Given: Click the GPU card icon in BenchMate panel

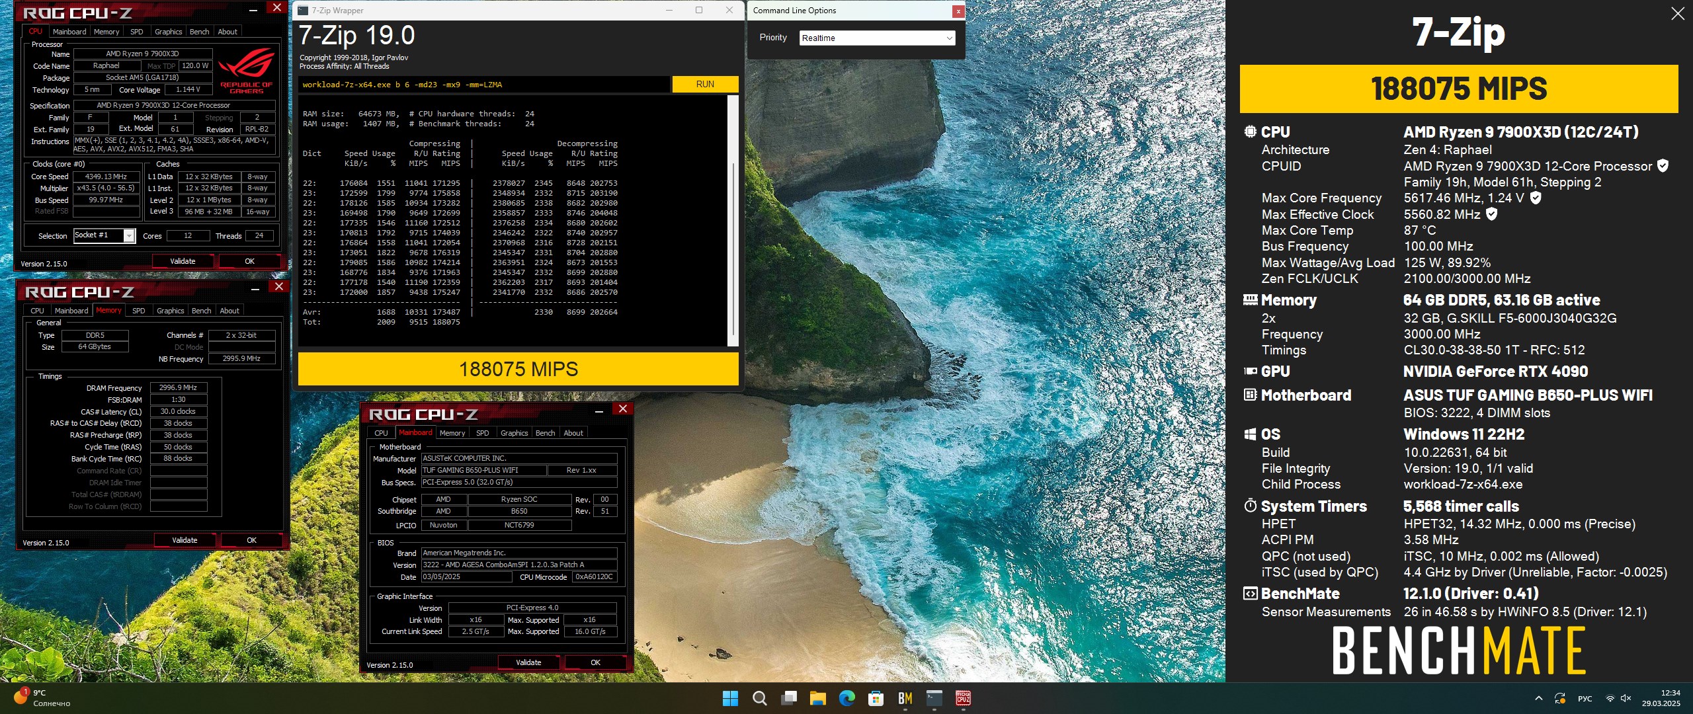Looking at the screenshot, I should click(1250, 372).
